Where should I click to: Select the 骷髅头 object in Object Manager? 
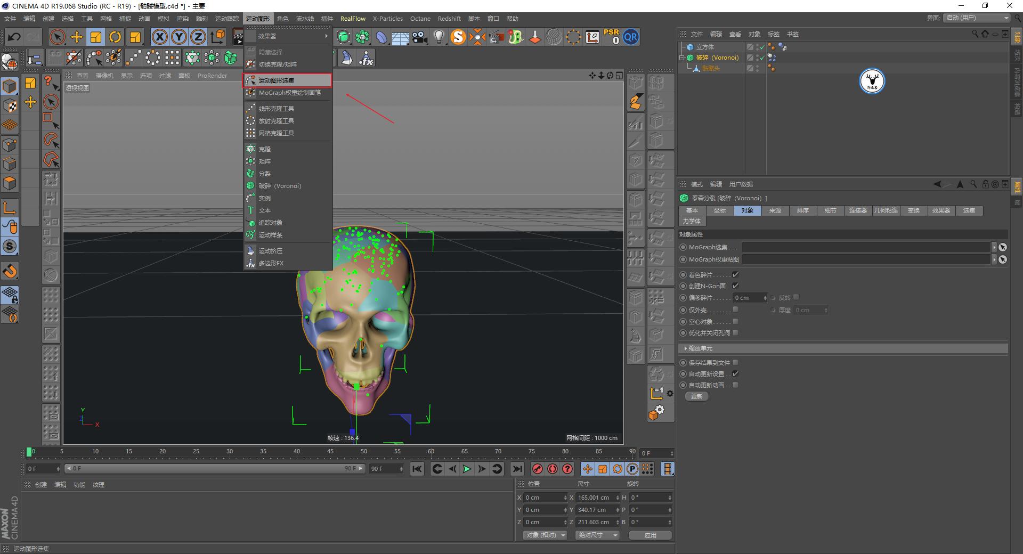(712, 68)
